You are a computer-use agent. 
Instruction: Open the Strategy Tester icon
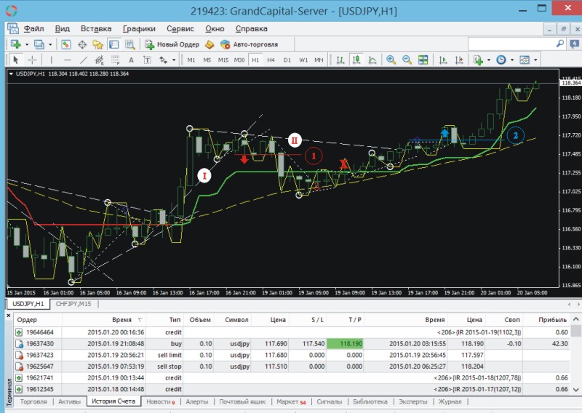(130, 44)
